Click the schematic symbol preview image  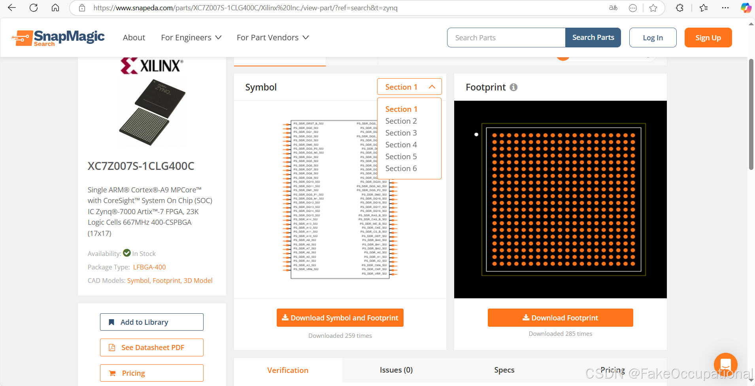coord(340,200)
